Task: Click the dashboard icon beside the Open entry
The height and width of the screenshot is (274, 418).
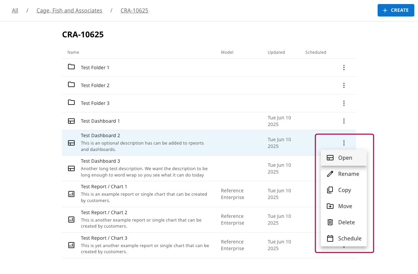Action: tap(330, 157)
